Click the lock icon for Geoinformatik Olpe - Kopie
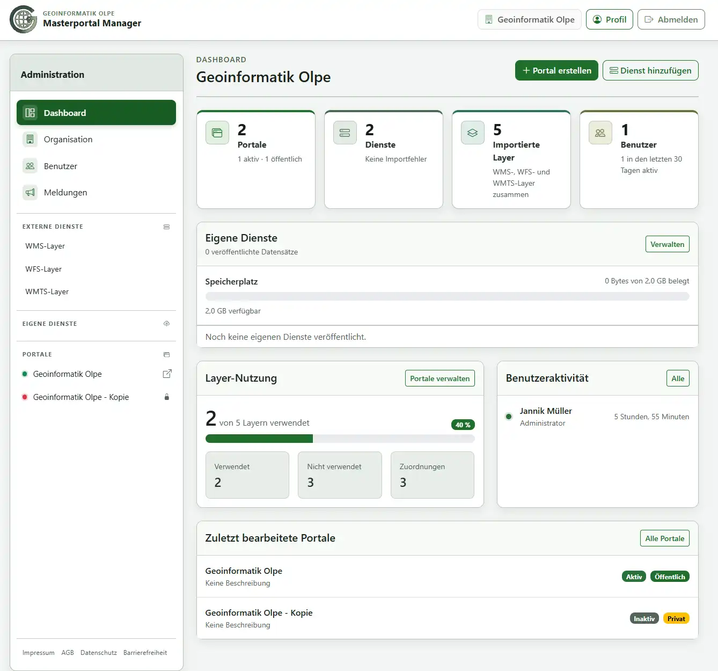The height and width of the screenshot is (671, 718). pos(167,397)
